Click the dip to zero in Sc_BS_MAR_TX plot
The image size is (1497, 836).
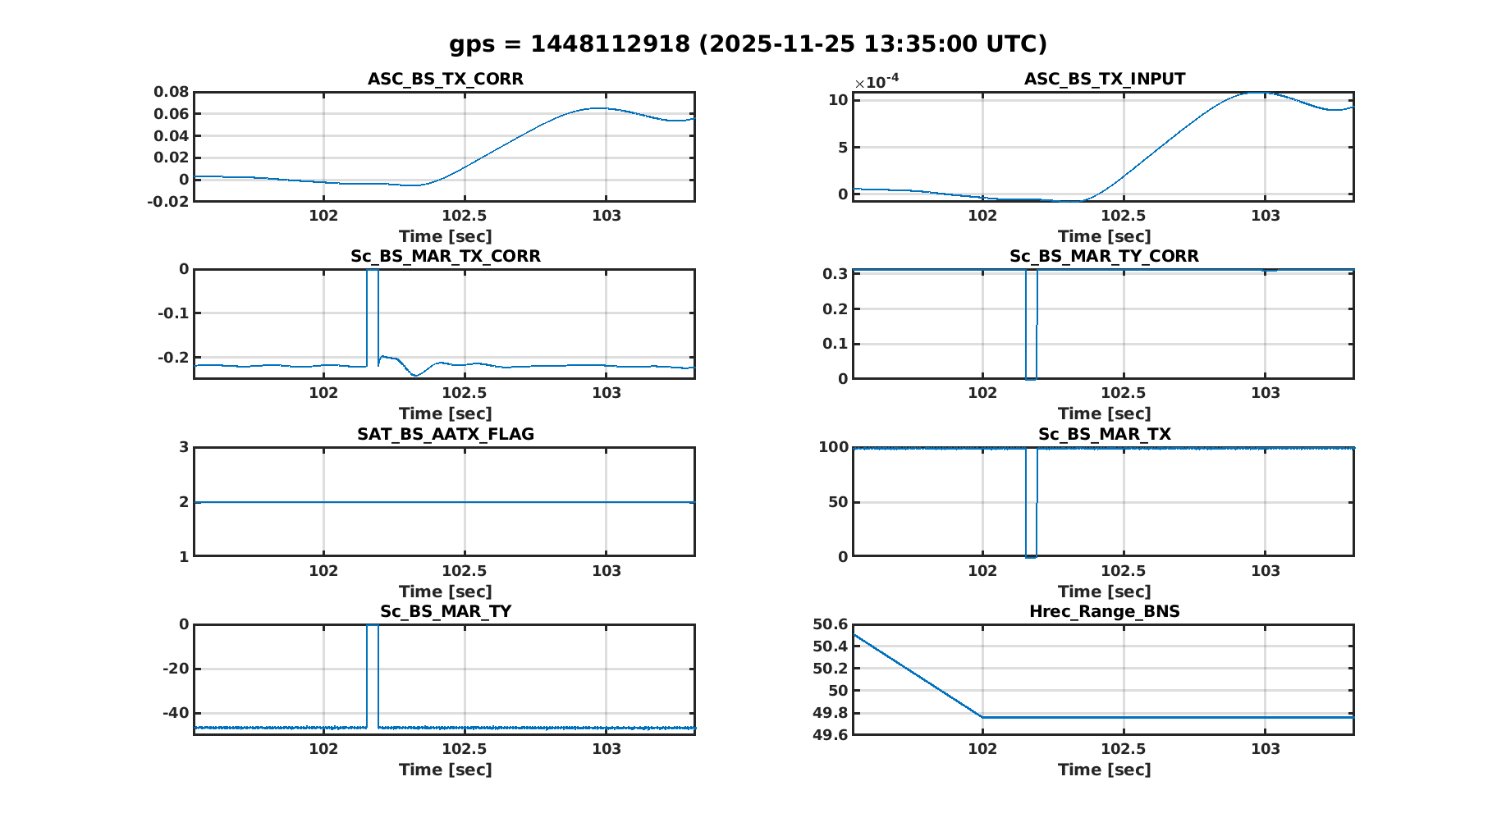[x=1031, y=556]
